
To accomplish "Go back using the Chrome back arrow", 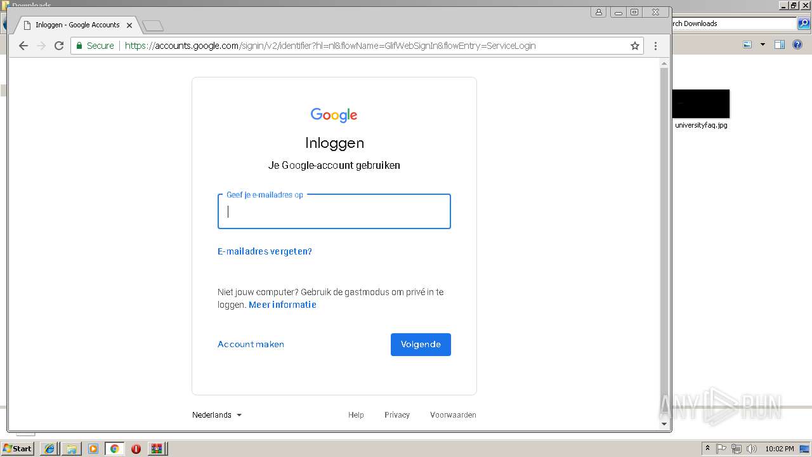I will tap(23, 46).
